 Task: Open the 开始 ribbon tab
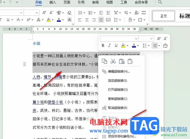coord(39,2)
